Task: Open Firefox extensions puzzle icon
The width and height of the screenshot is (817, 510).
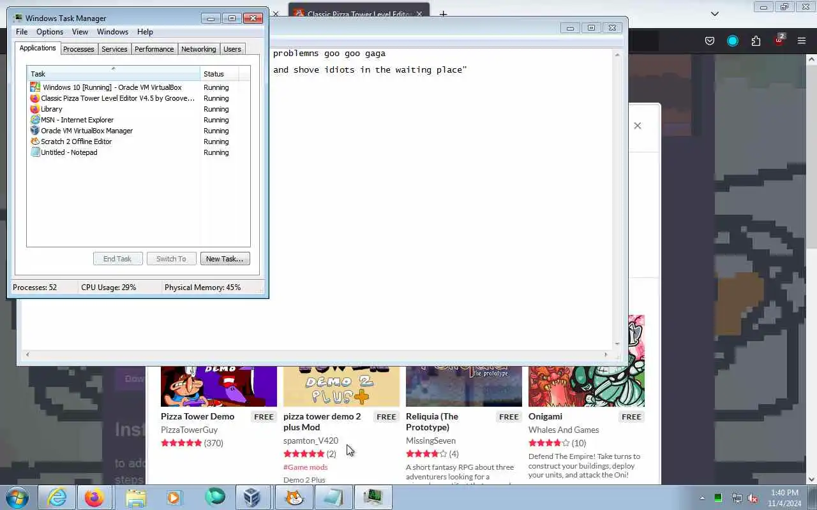Action: (756, 41)
